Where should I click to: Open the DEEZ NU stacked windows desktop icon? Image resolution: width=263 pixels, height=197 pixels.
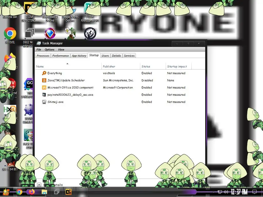tap(30, 33)
